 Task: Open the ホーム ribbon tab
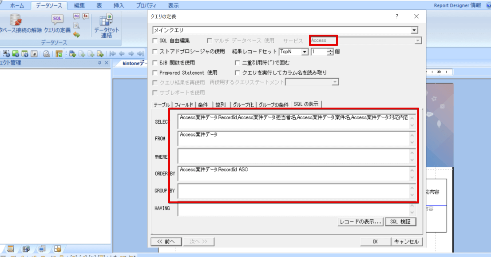pos(16,5)
